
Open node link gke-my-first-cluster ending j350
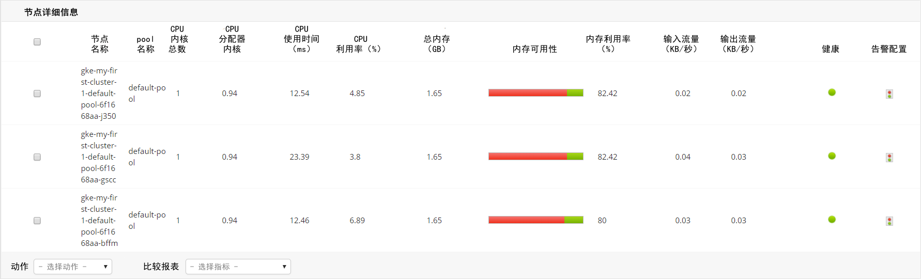coord(99,94)
